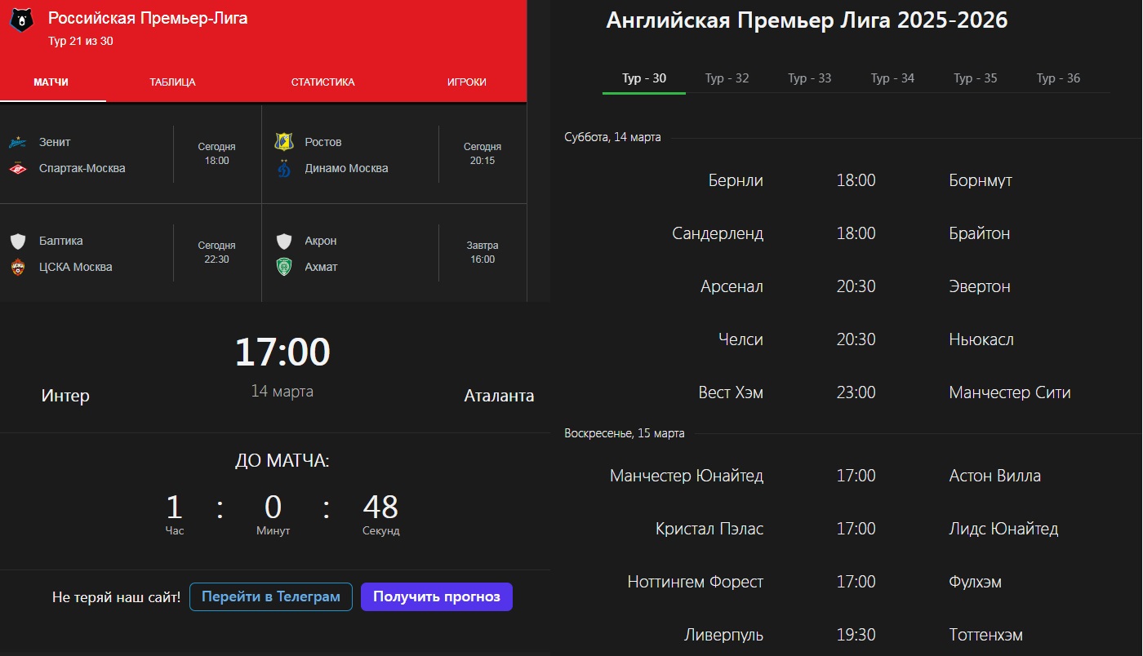
Task: Select the Тур - 34 tab
Action: tap(892, 78)
